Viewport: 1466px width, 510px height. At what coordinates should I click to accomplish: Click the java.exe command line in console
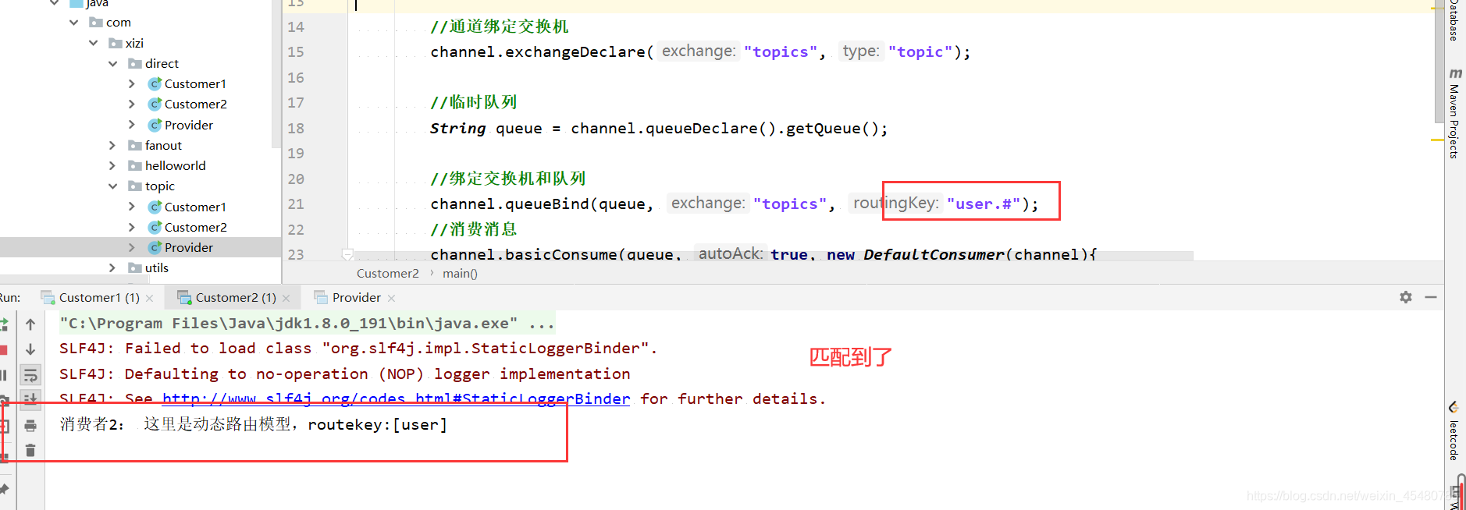pyautogui.click(x=307, y=323)
